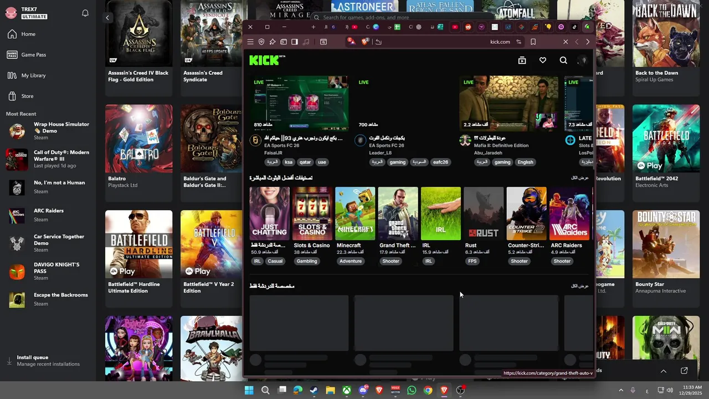Open the Brave main hamburger menu

(250, 42)
